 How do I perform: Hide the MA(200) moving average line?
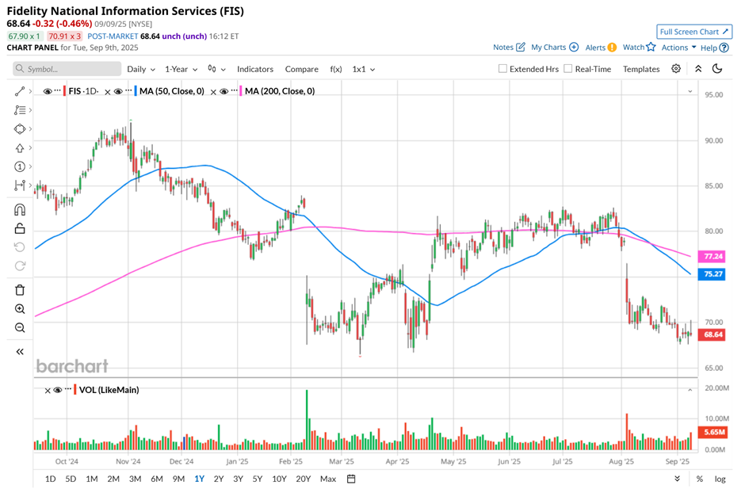coord(223,91)
